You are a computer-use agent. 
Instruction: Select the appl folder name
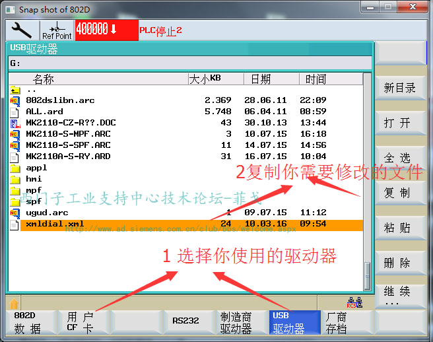tap(36, 168)
